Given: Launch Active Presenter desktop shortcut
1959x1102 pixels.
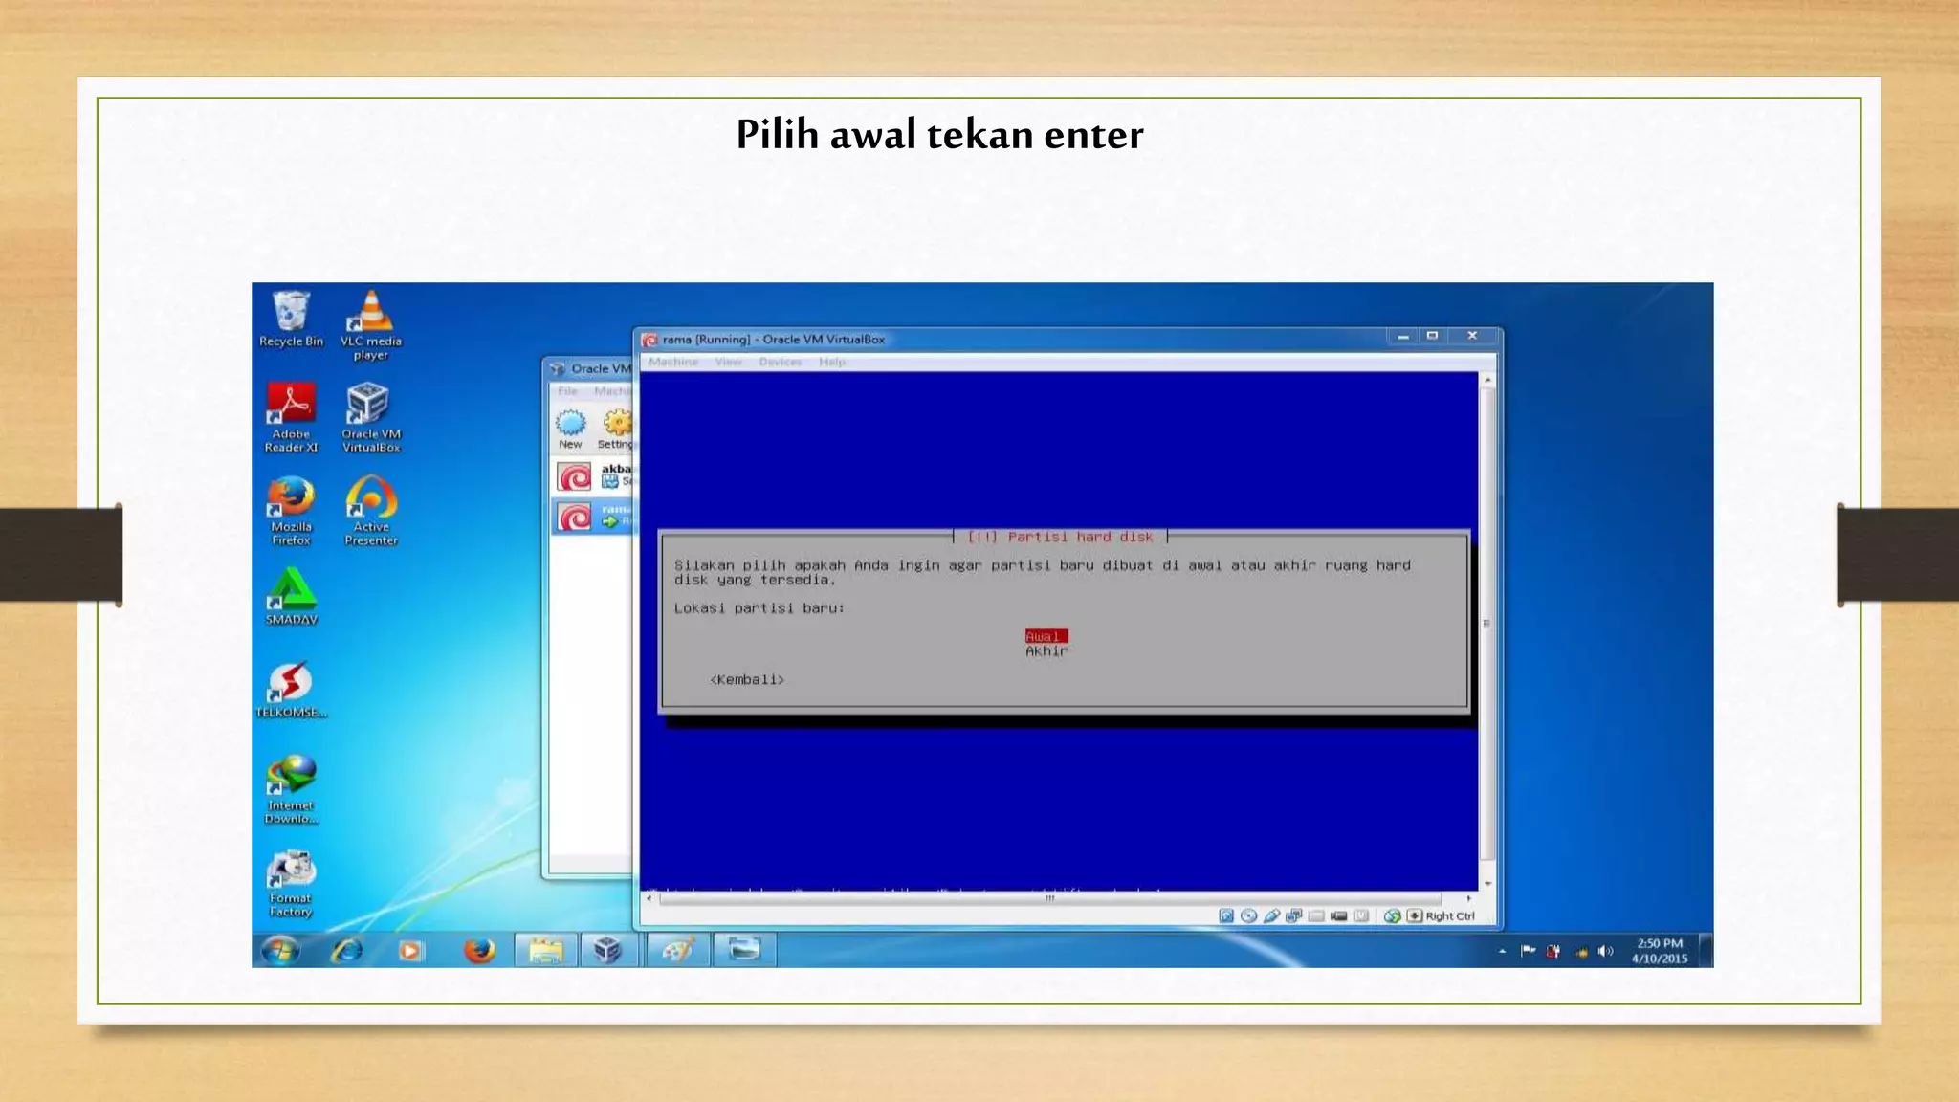Looking at the screenshot, I should point(371,511).
